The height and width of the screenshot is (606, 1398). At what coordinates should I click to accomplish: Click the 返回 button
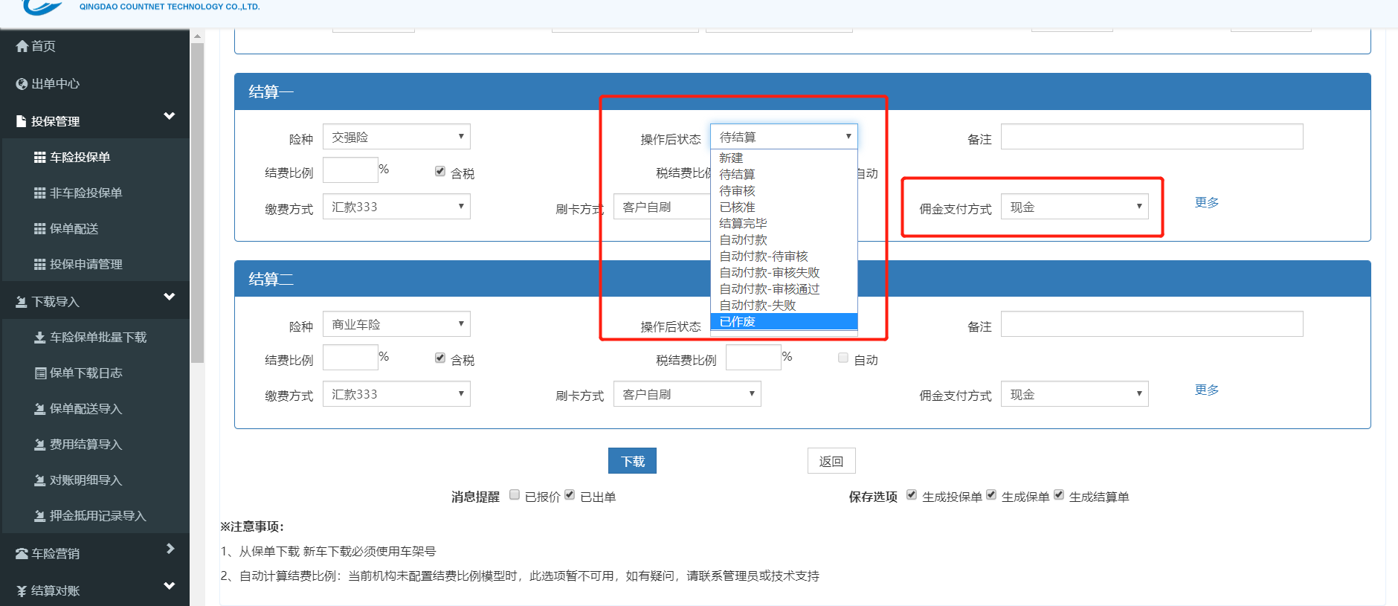click(x=831, y=461)
